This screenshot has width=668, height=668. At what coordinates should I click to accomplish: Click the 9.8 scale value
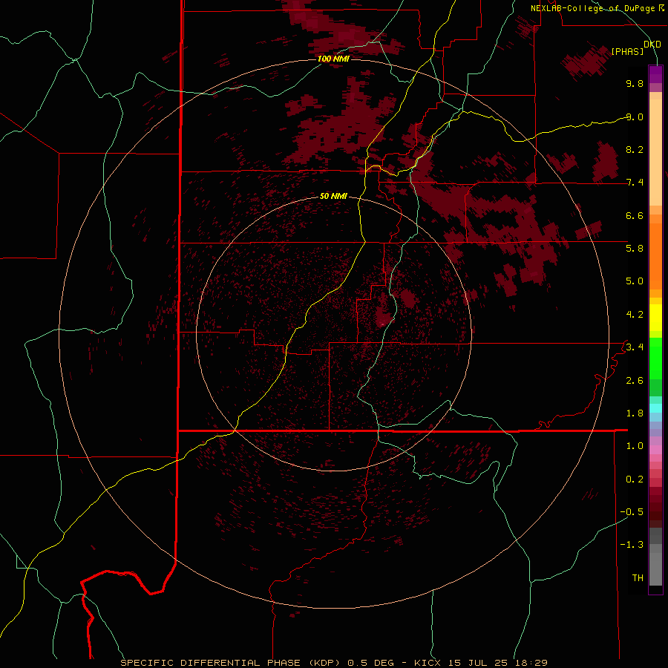click(x=635, y=83)
